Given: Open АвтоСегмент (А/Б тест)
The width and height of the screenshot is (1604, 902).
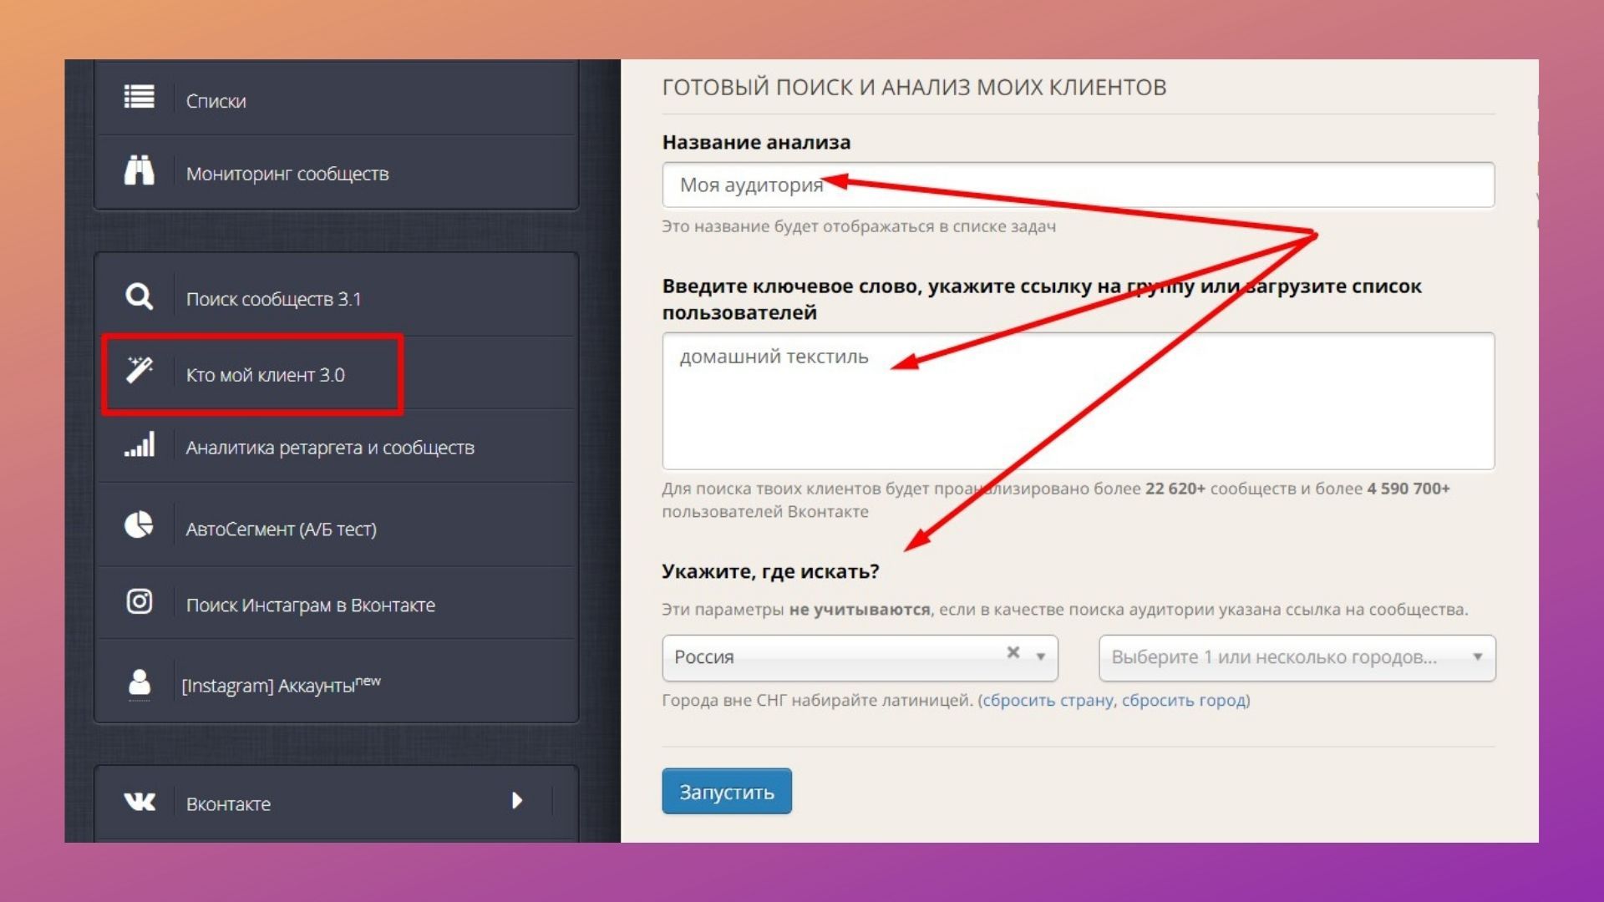Looking at the screenshot, I should pos(281,530).
